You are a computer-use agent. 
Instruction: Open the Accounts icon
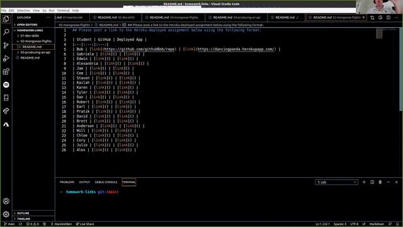coord(6,201)
